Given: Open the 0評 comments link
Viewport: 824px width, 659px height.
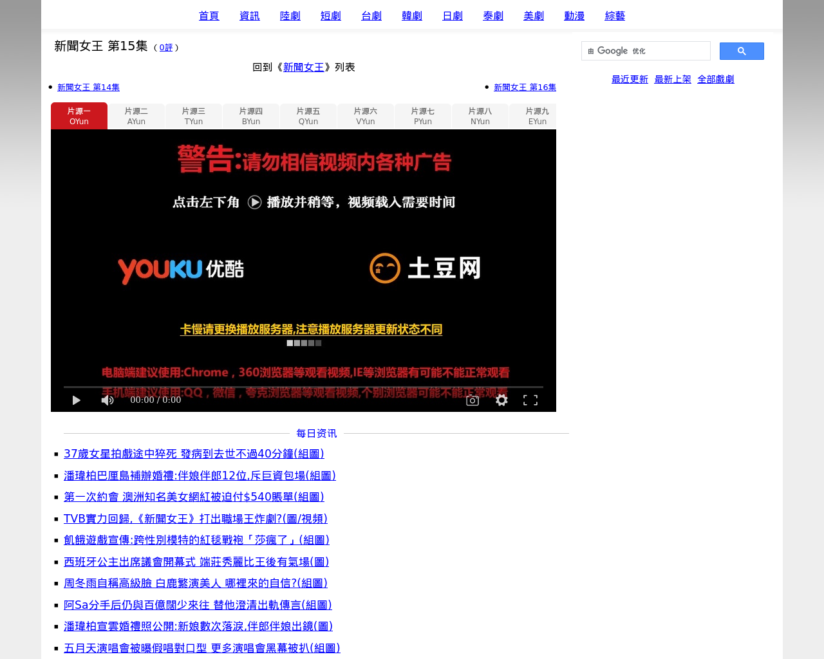Looking at the screenshot, I should tap(166, 48).
